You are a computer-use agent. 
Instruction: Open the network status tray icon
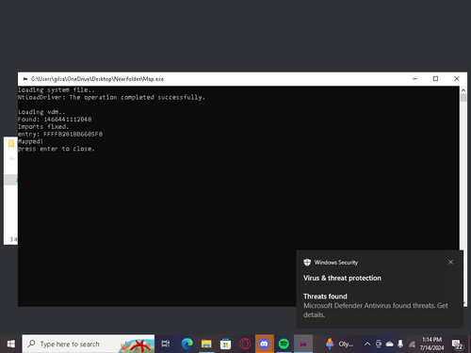tap(412, 345)
